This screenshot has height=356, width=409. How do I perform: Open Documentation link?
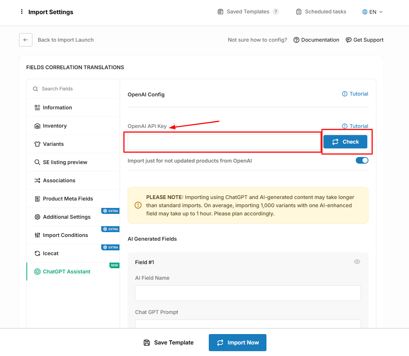[x=316, y=40]
